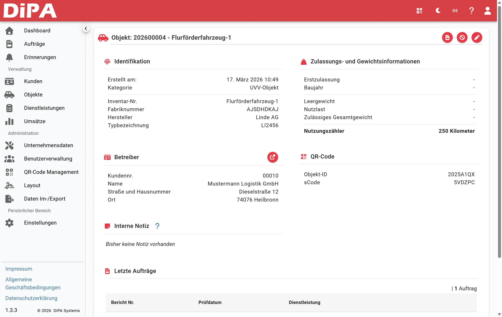
Task: Click the Prüfdatum column header
Action: coord(210,303)
